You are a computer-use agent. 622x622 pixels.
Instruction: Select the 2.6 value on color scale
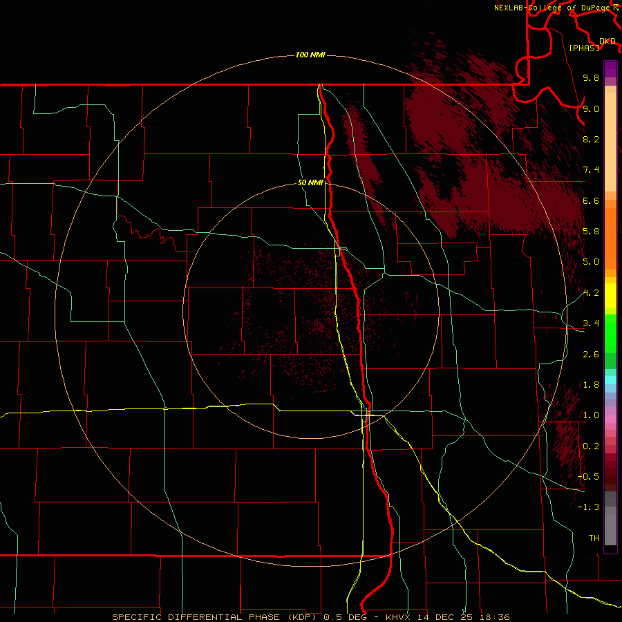[591, 355]
